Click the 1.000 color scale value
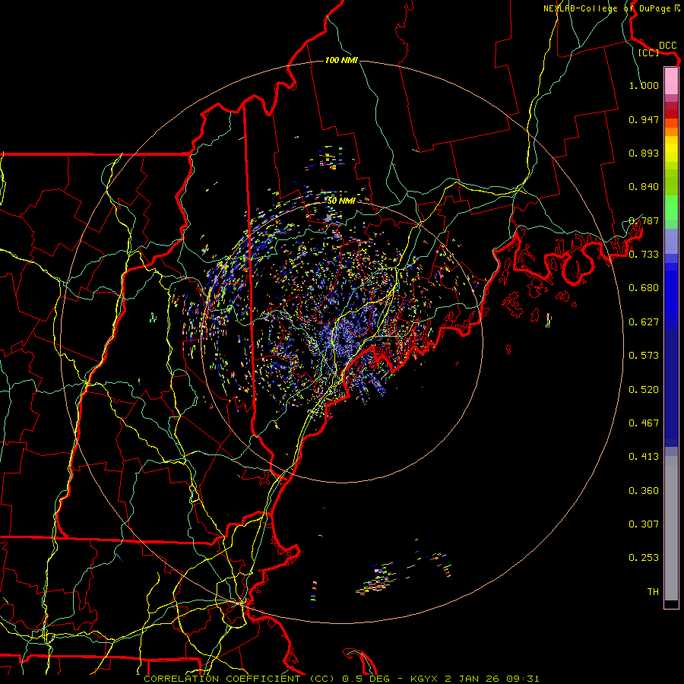Screen dimensions: 684x684 pyautogui.click(x=644, y=85)
